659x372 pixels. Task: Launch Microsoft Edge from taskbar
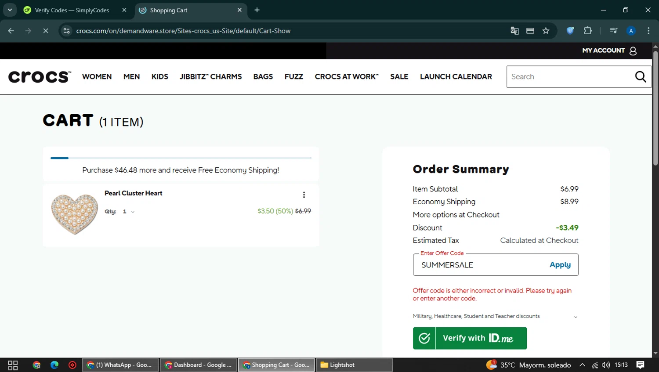pyautogui.click(x=54, y=365)
